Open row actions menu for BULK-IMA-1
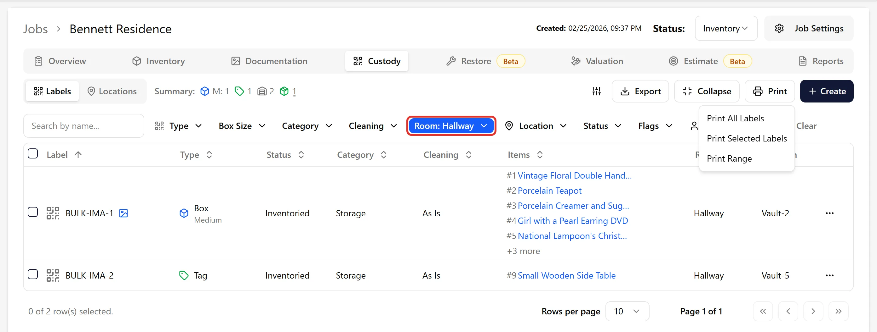 point(829,213)
